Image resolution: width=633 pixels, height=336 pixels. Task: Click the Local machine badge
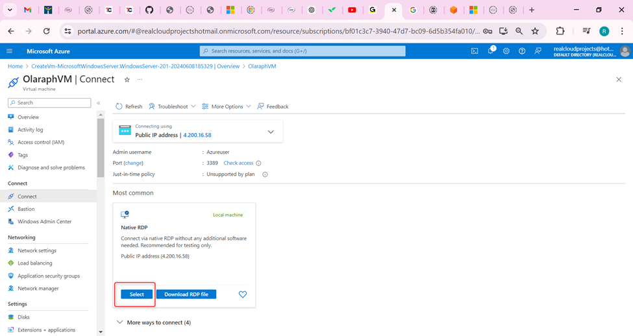point(228,215)
